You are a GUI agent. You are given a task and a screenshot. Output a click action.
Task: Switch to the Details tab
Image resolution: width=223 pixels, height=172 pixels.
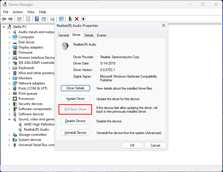[x=89, y=35]
